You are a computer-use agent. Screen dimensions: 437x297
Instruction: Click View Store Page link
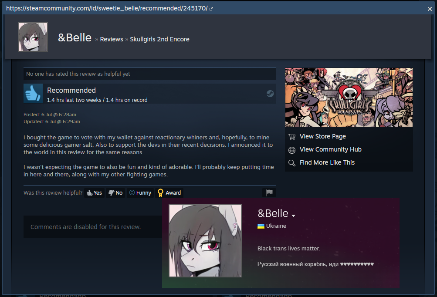(x=323, y=136)
